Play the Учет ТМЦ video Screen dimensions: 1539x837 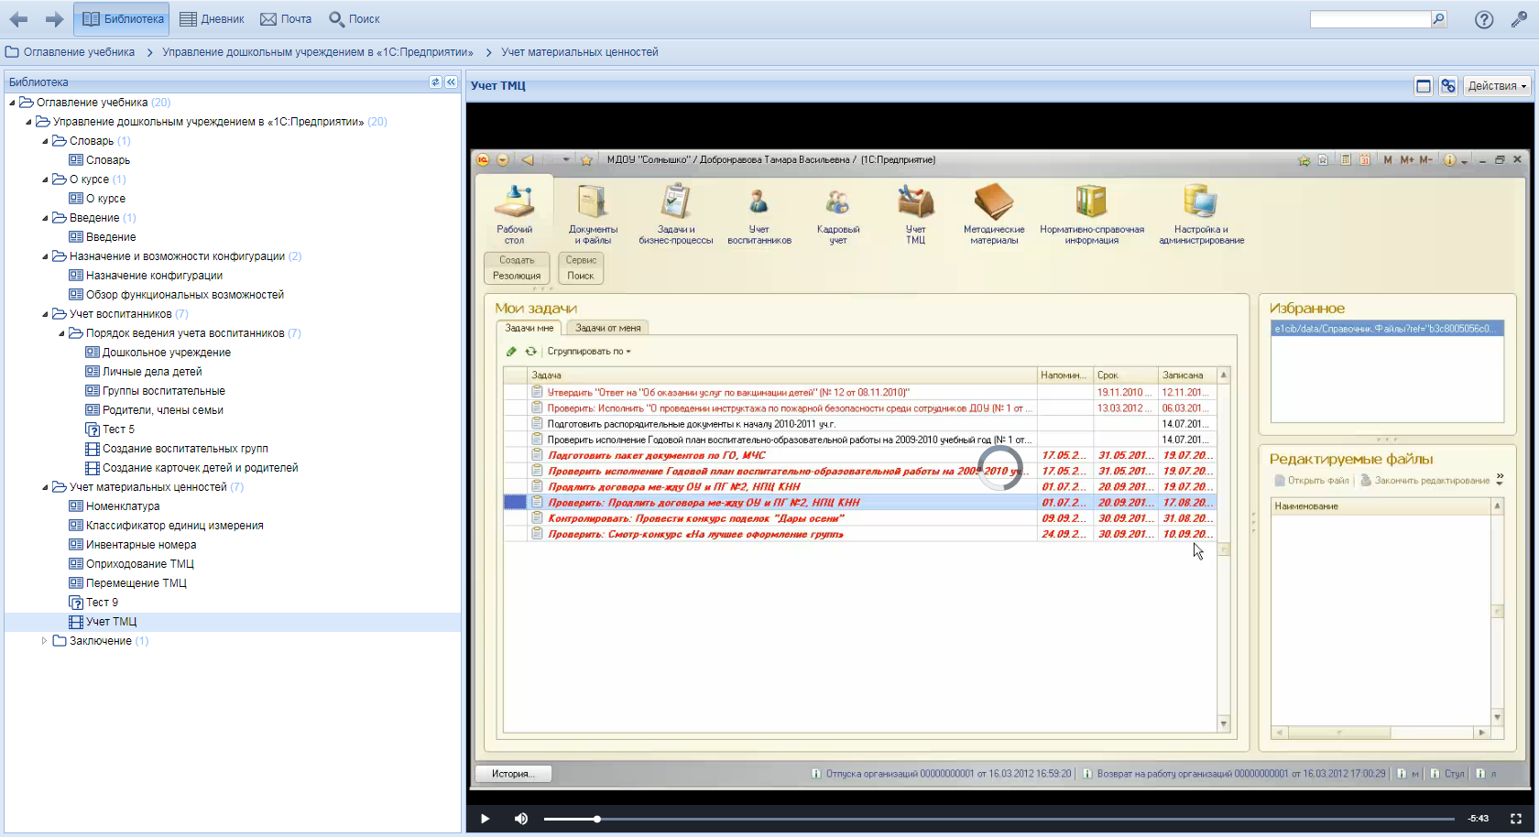(x=486, y=819)
